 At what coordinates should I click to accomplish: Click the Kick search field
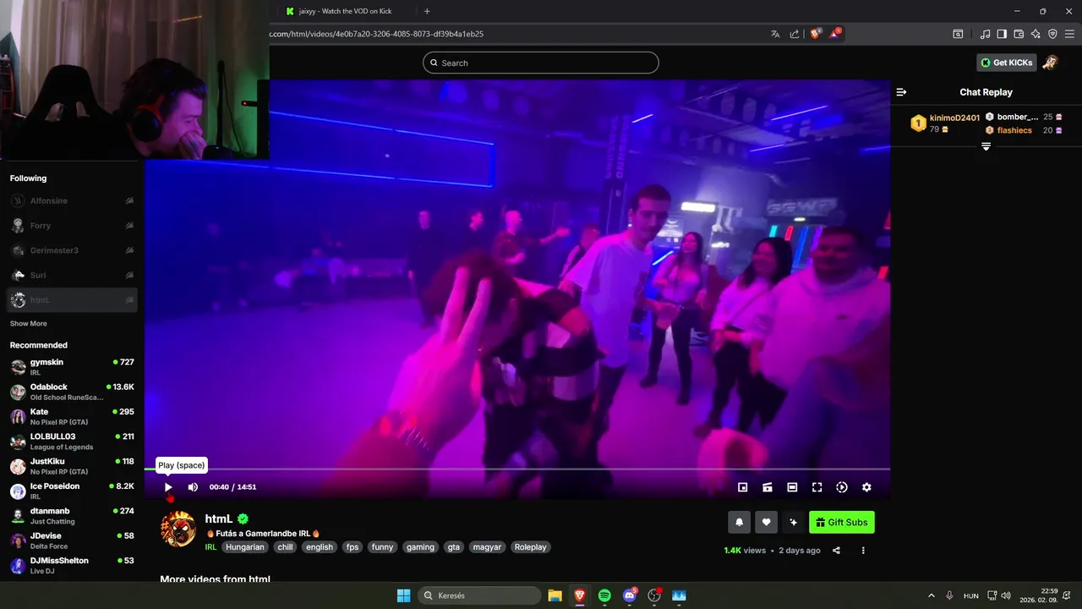pos(540,63)
